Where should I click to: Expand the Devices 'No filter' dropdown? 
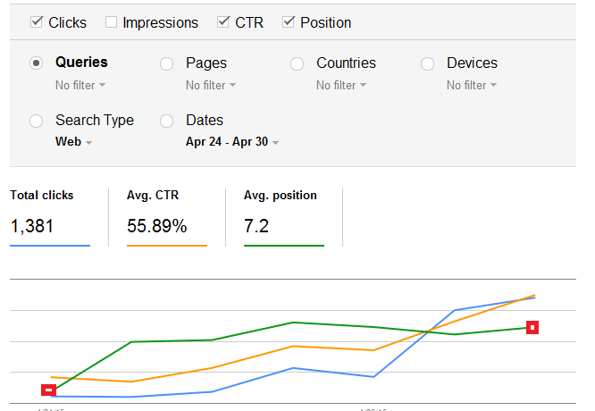472,86
